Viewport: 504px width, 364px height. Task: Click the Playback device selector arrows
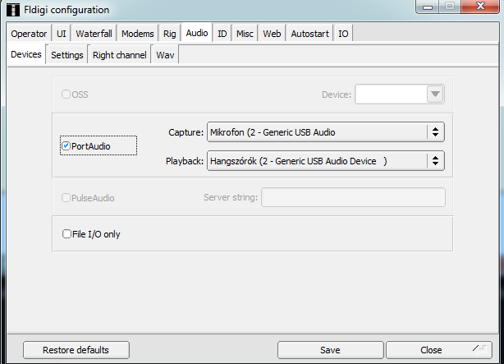[x=435, y=160]
